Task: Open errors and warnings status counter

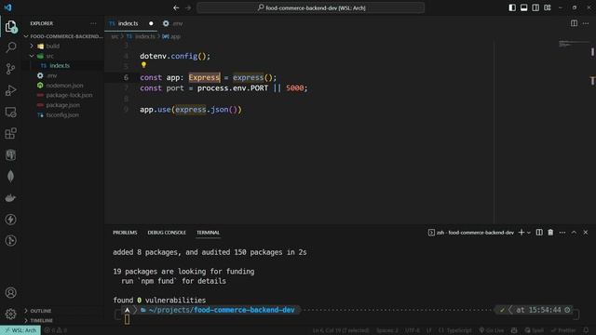Action: (x=56, y=330)
